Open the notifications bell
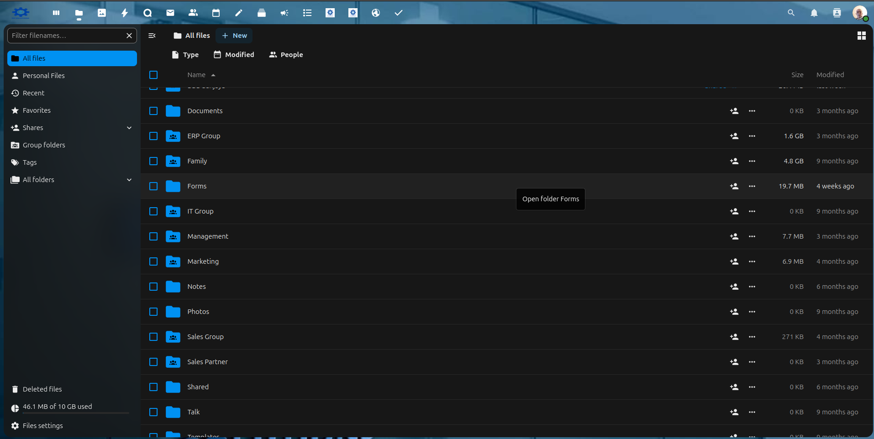Viewport: 874px width, 439px height. 814,13
